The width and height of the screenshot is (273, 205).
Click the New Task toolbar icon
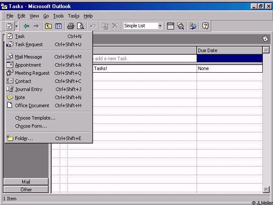(x=9, y=26)
